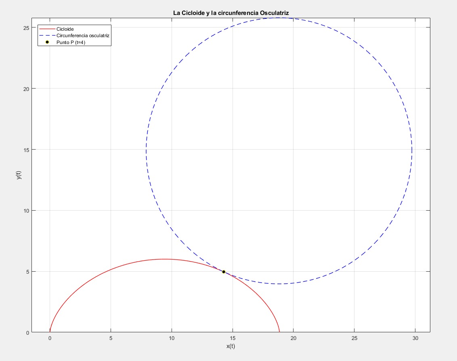The image size is (457, 361).
Task: Click the top of the red cycloid arch
Action: click(164, 259)
